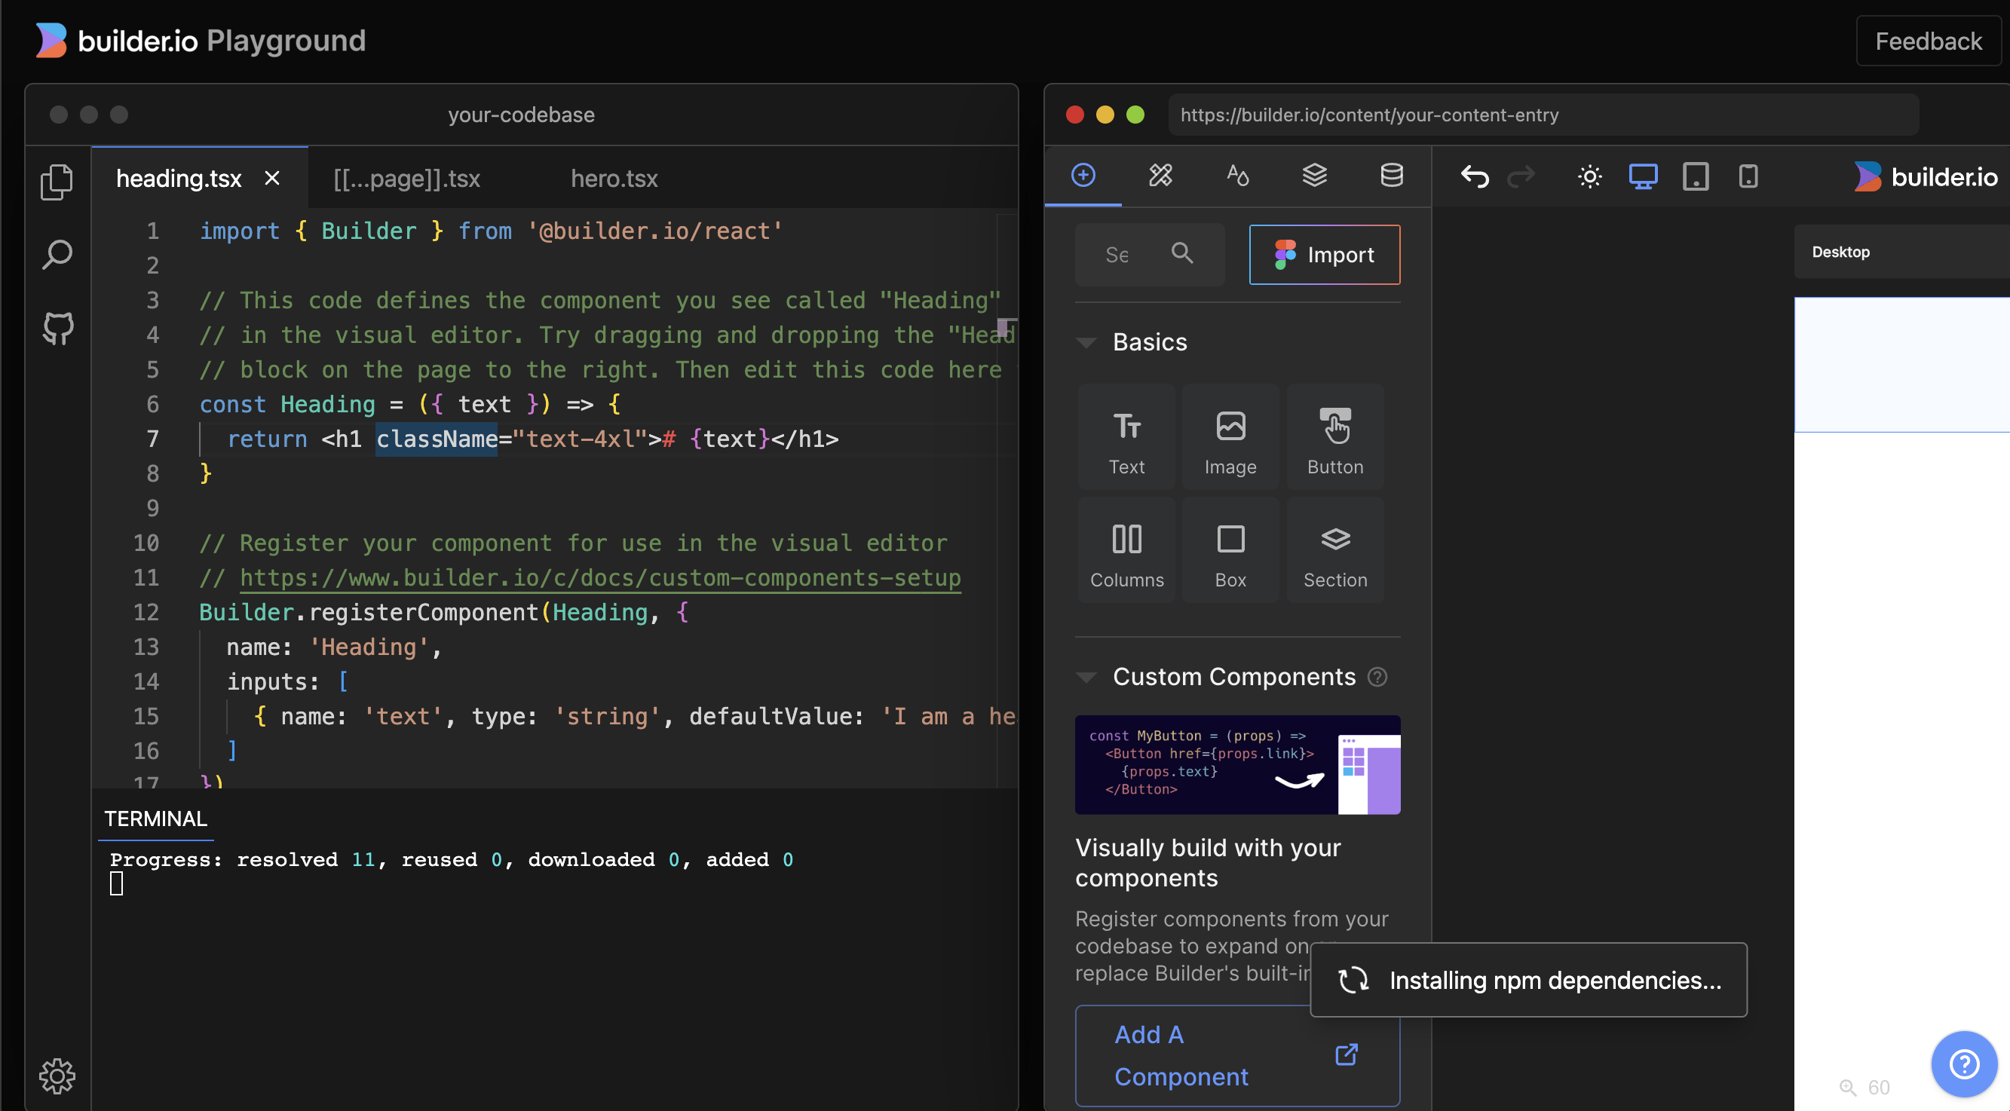This screenshot has width=2010, height=1111.
Task: Select the Image element tool
Action: point(1230,439)
